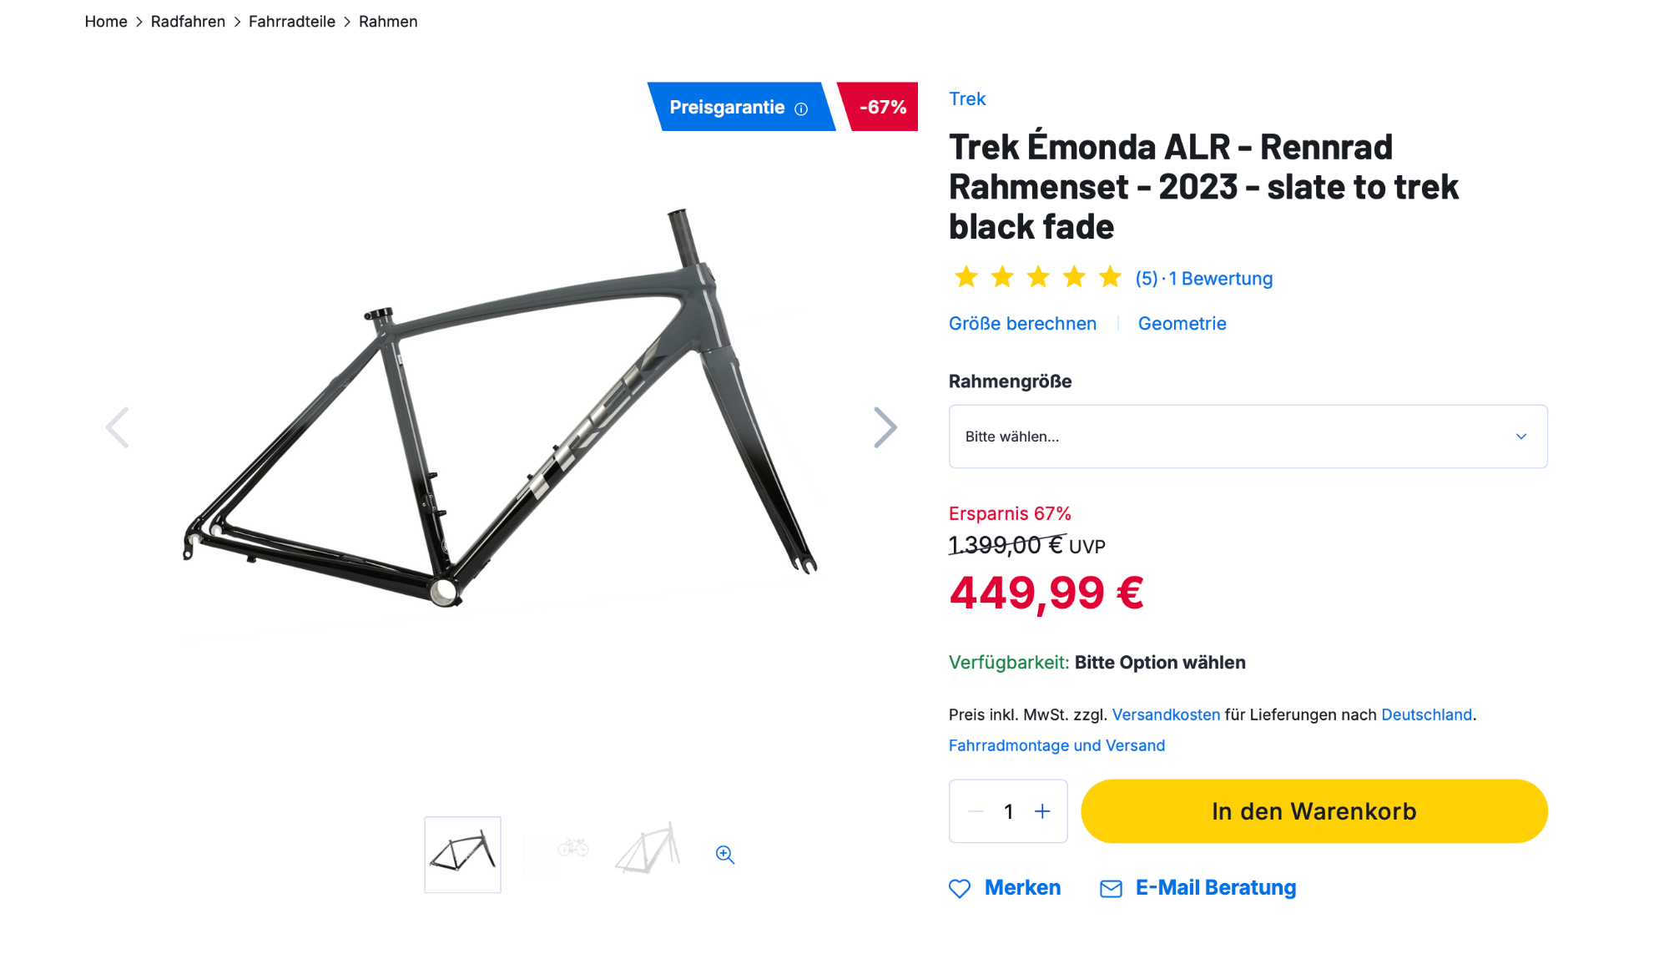Screen dimensions: 1669x964
Task: Open the 1 Bewertung reviews link
Action: click(1220, 279)
